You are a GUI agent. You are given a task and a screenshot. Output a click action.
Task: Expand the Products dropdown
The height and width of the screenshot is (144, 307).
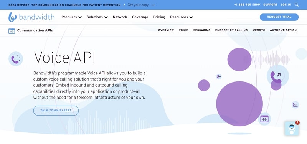click(x=71, y=17)
